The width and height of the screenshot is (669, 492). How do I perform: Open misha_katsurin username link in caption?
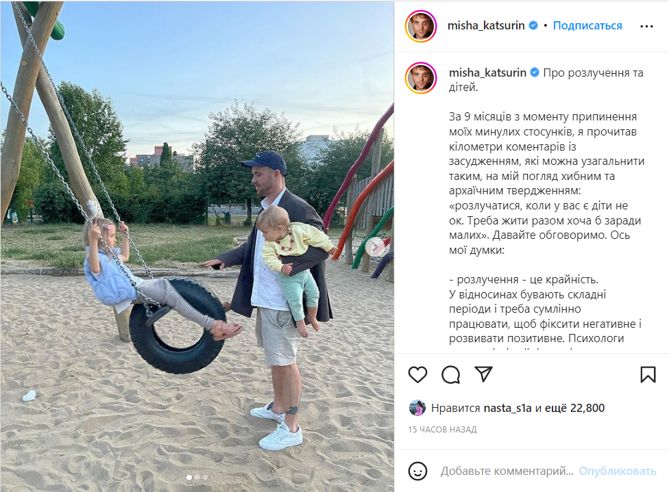(487, 73)
